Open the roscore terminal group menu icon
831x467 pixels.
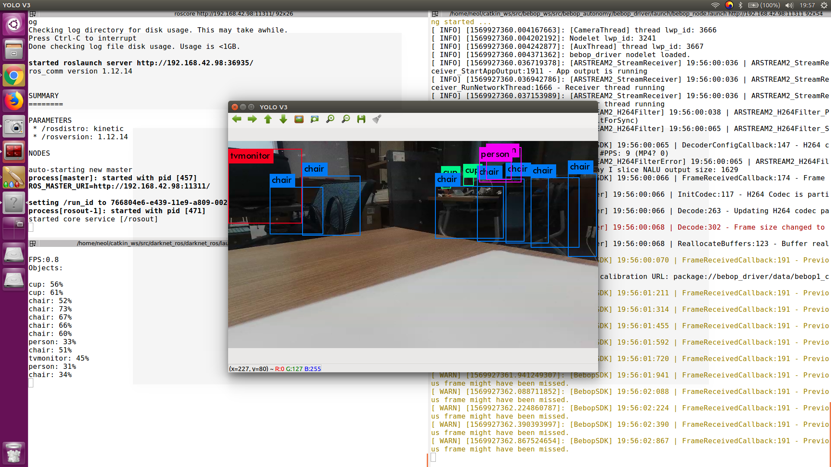32,14
